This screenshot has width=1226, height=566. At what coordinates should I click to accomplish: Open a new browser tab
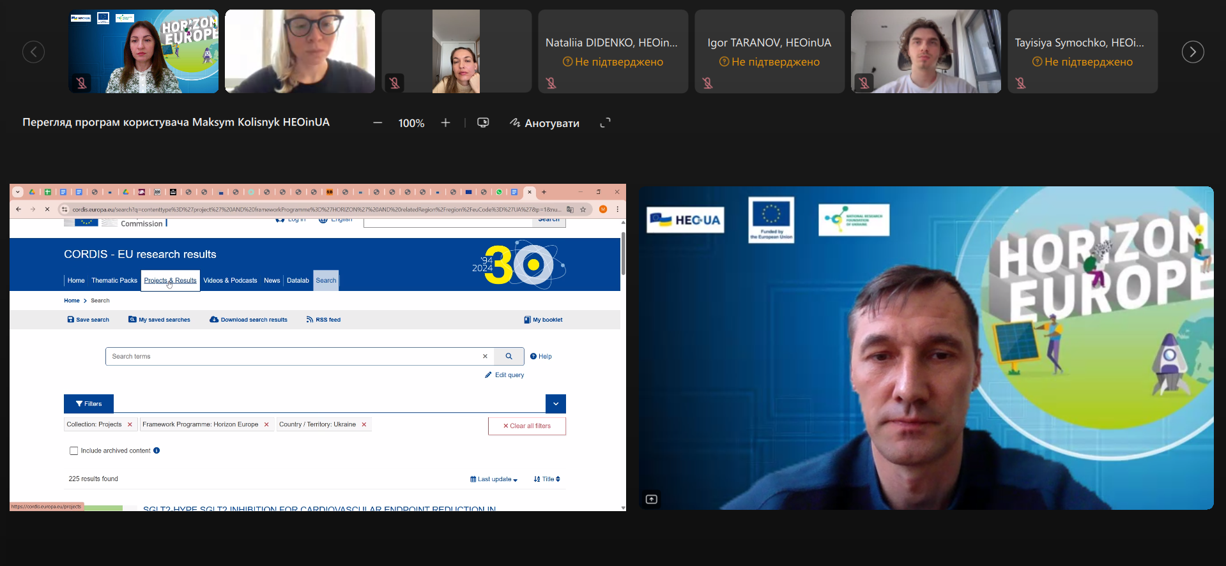point(544,191)
